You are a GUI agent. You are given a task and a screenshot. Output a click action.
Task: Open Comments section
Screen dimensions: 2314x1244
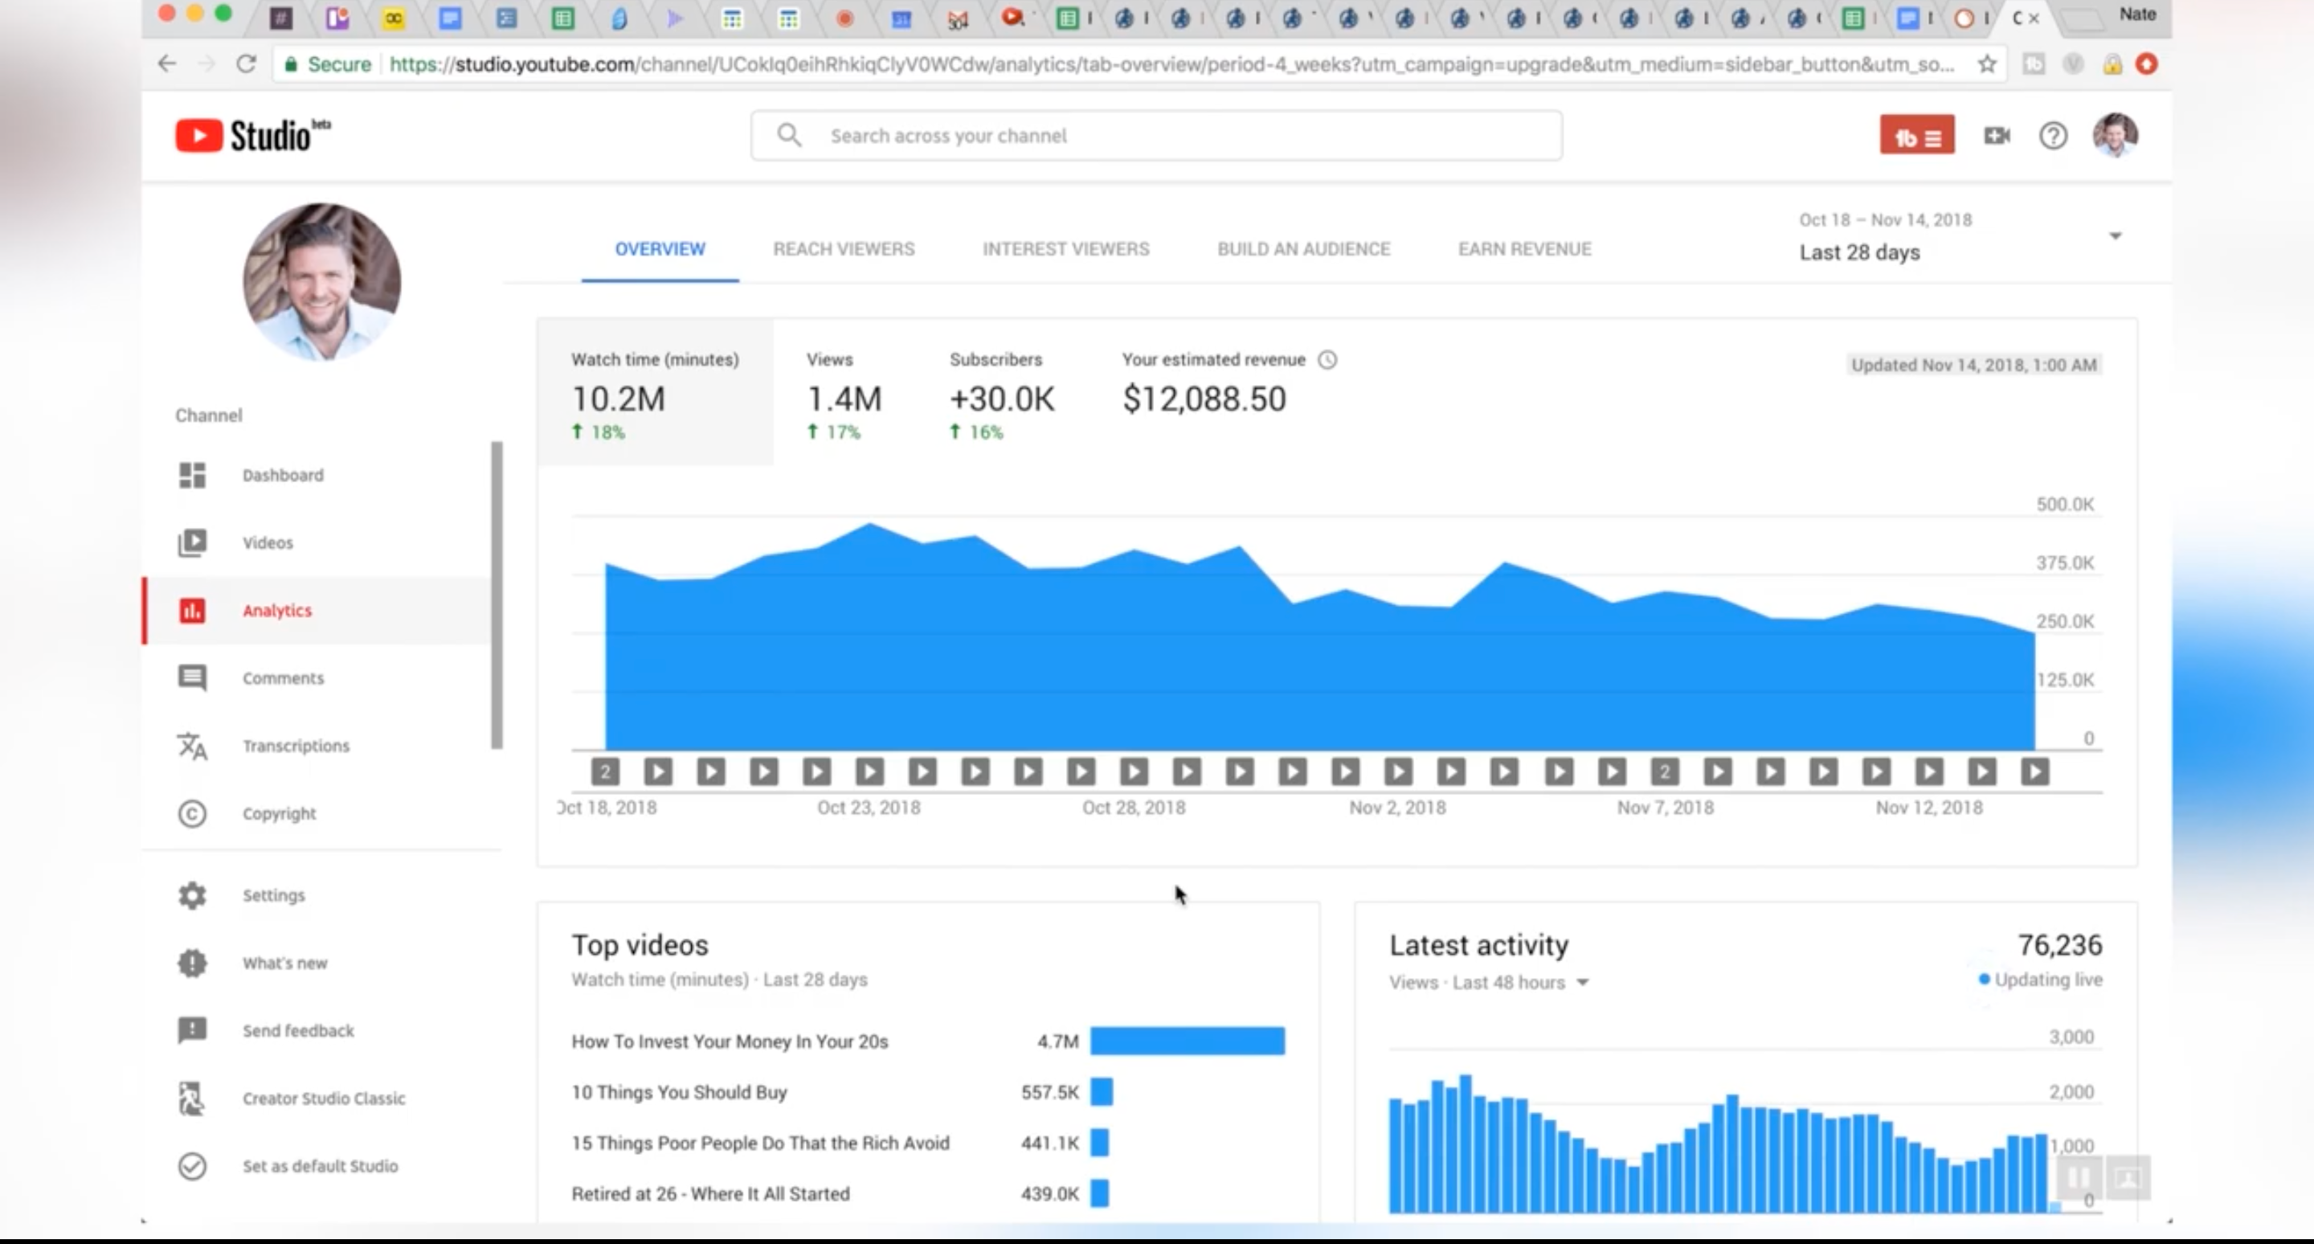point(284,677)
